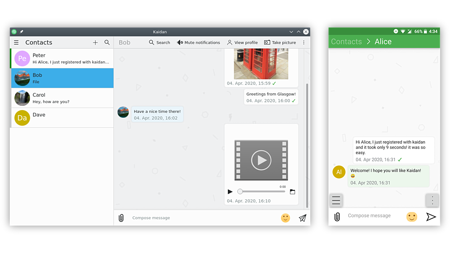
Task: Open the hamburger menu beside Contacts
Action: point(16,43)
